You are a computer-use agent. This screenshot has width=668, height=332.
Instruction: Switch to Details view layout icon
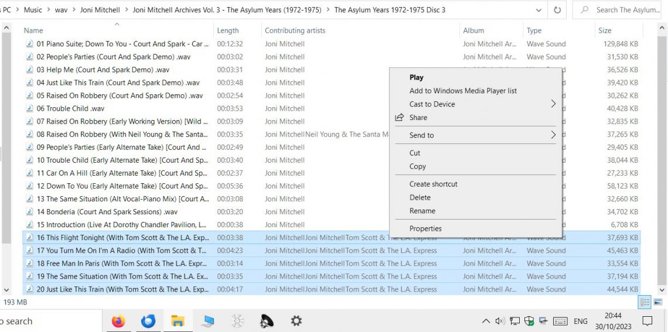pyautogui.click(x=645, y=302)
